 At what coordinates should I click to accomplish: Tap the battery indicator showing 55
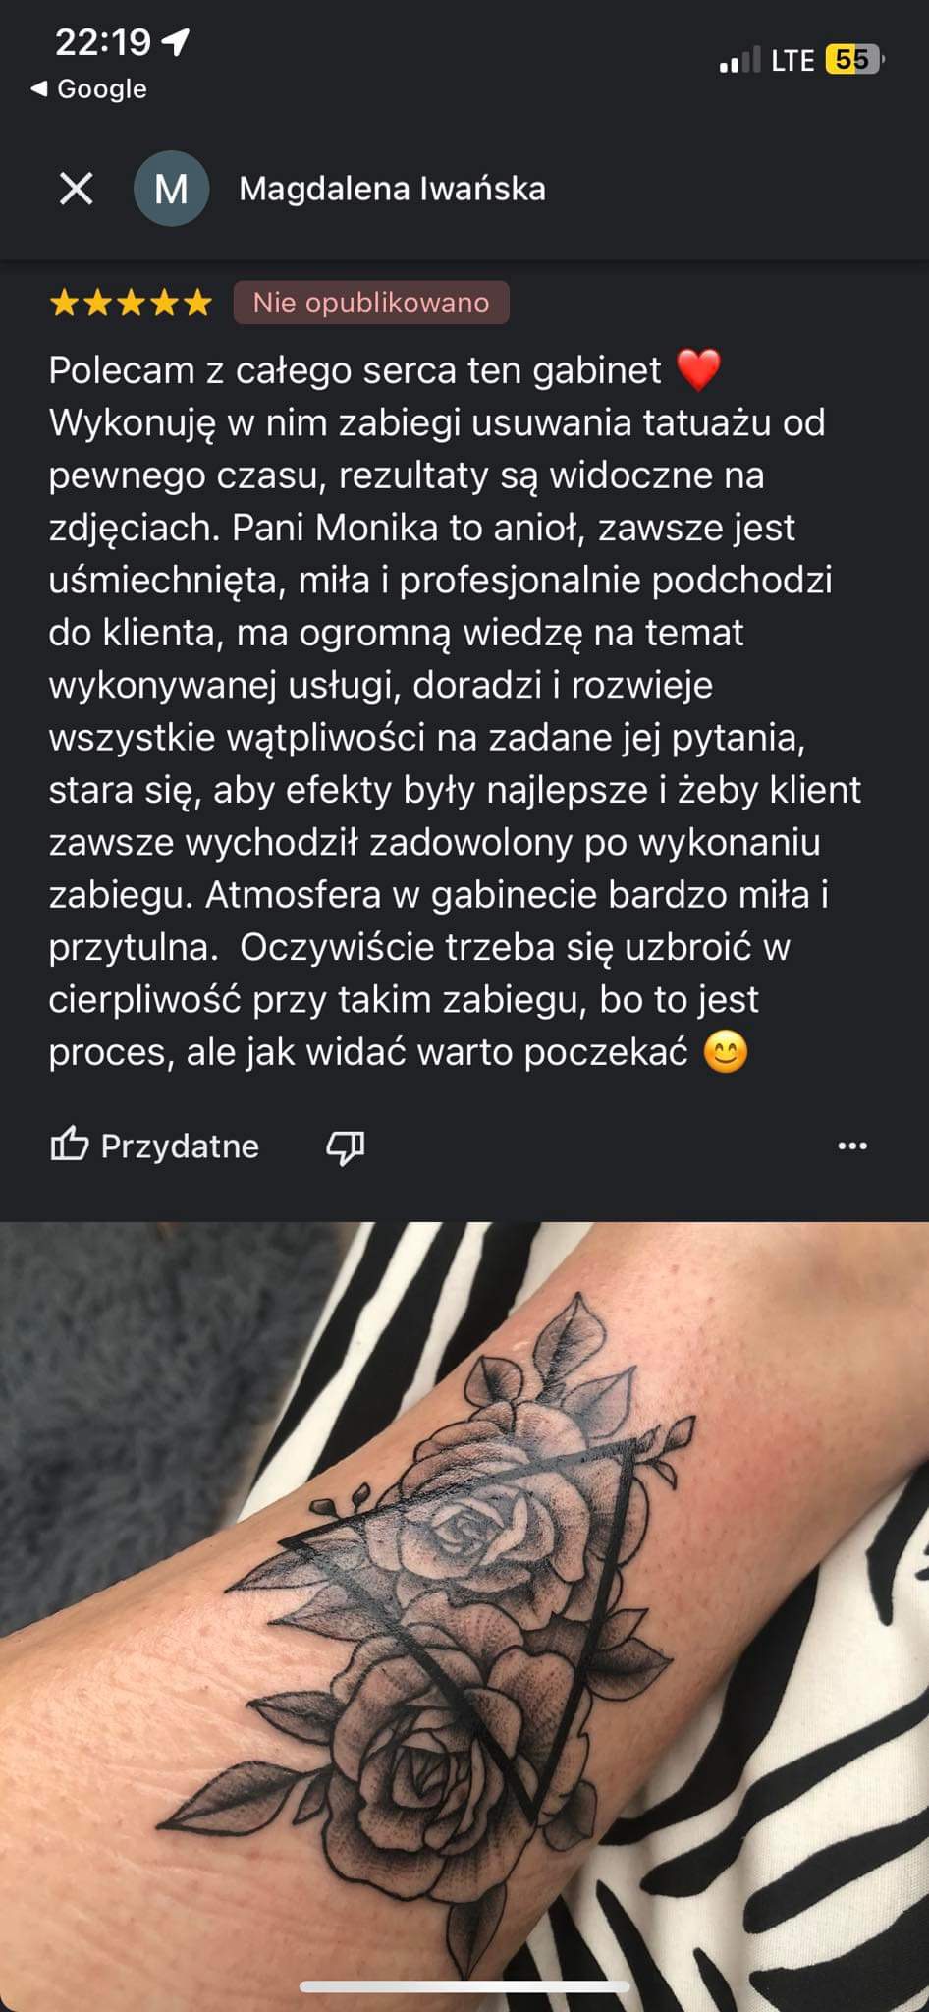[x=854, y=60]
